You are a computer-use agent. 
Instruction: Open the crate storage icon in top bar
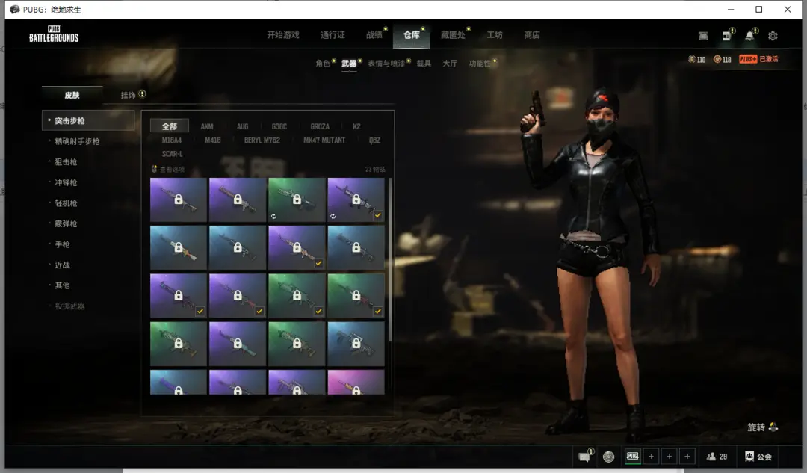point(703,36)
